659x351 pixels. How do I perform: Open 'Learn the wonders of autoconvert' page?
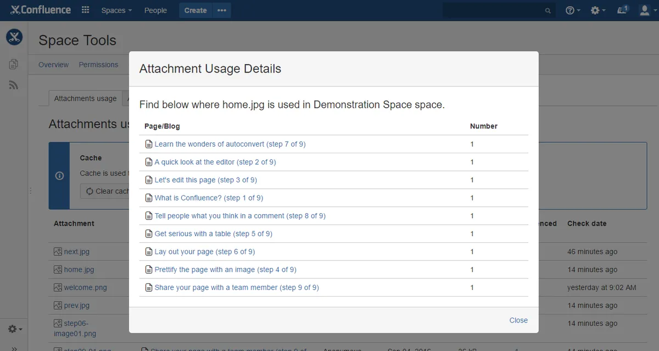tap(230, 144)
